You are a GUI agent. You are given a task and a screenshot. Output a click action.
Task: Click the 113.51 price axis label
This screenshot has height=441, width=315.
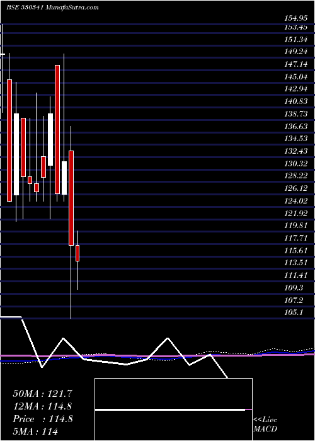click(x=296, y=263)
